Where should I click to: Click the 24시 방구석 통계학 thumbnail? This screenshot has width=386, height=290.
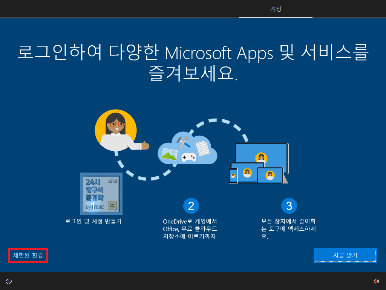pyautogui.click(x=101, y=194)
